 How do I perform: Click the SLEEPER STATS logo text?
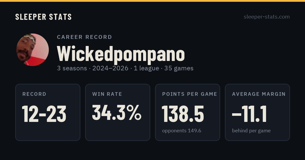43,17
